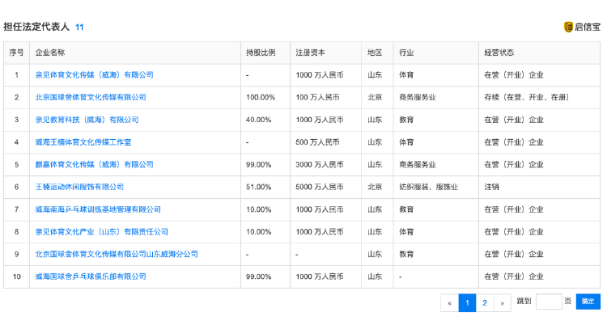Open 威海国球舍乒乓球俱乐部有限公司 link
The image size is (607, 321).
pos(91,277)
